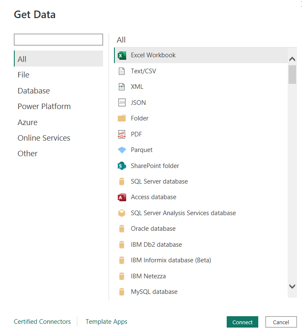Image resolution: width=302 pixels, height=336 pixels.
Task: Select the IBM Db2 database text label
Action: click(156, 245)
